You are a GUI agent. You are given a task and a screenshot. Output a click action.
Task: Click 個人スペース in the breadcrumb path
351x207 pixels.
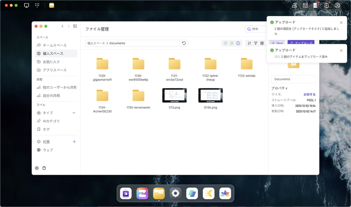96,43
